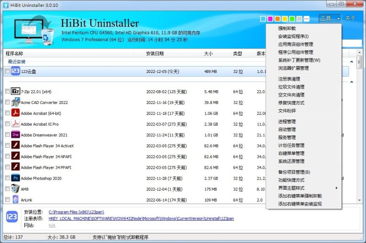Select 文件粉碎 in the menu
This screenshot has height=243, width=366.
[x=287, y=111]
